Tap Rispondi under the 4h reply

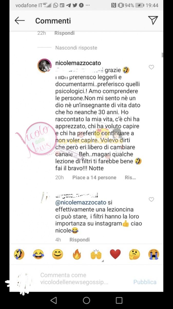(x=80, y=240)
